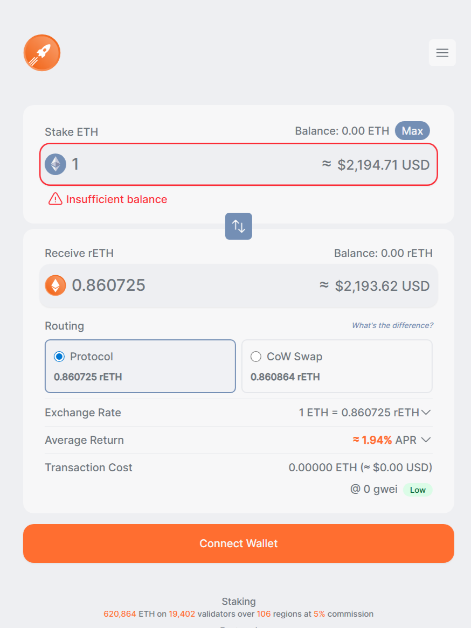This screenshot has height=628, width=471.
Task: Click the Rocket Pool logo
Action: tap(41, 53)
